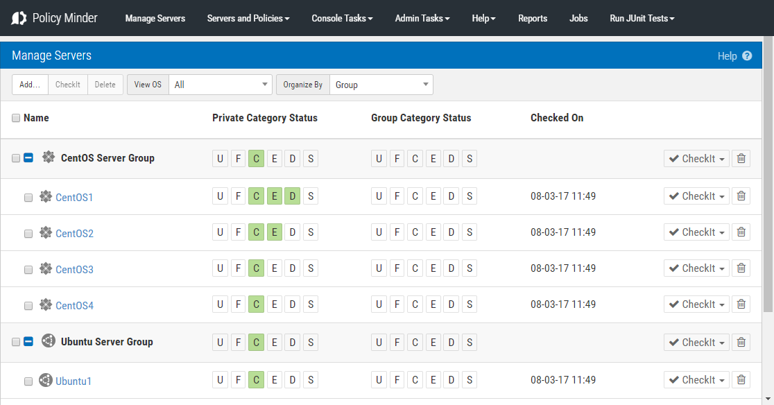774x405 pixels.
Task: Open the Admin Tasks menu
Action: [x=422, y=18]
